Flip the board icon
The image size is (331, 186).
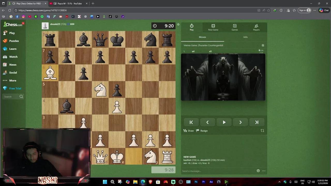[x=262, y=131]
